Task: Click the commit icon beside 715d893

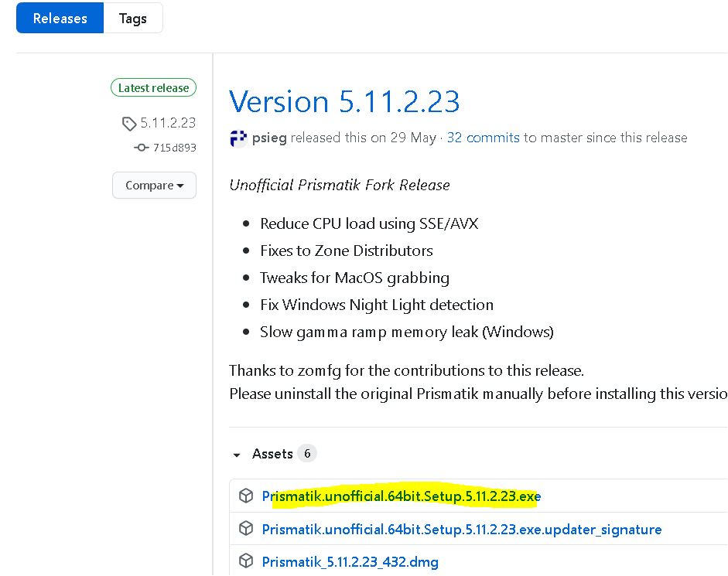Action: pyautogui.click(x=141, y=148)
